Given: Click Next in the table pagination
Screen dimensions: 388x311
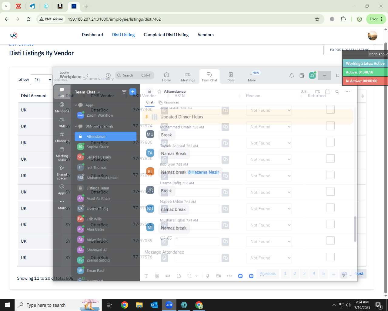Looking at the screenshot, I should (359, 273).
